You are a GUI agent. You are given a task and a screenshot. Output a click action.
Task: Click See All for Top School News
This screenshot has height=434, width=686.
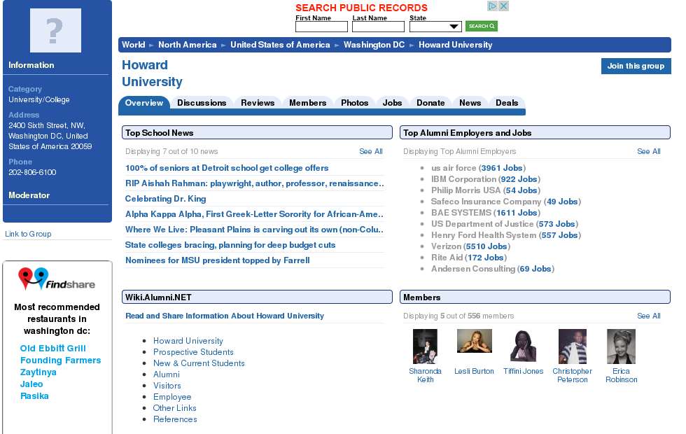(x=370, y=151)
